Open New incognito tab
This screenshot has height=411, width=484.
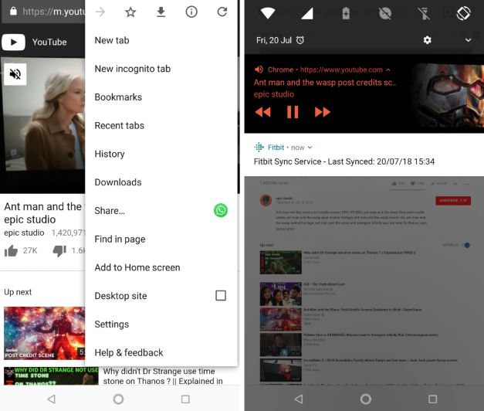click(161, 69)
